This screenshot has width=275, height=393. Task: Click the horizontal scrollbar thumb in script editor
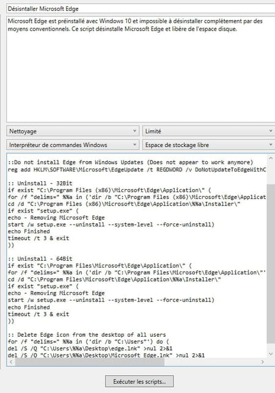[x=90, y=362]
